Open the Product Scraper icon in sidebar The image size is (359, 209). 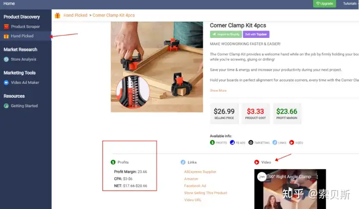pos(6,26)
